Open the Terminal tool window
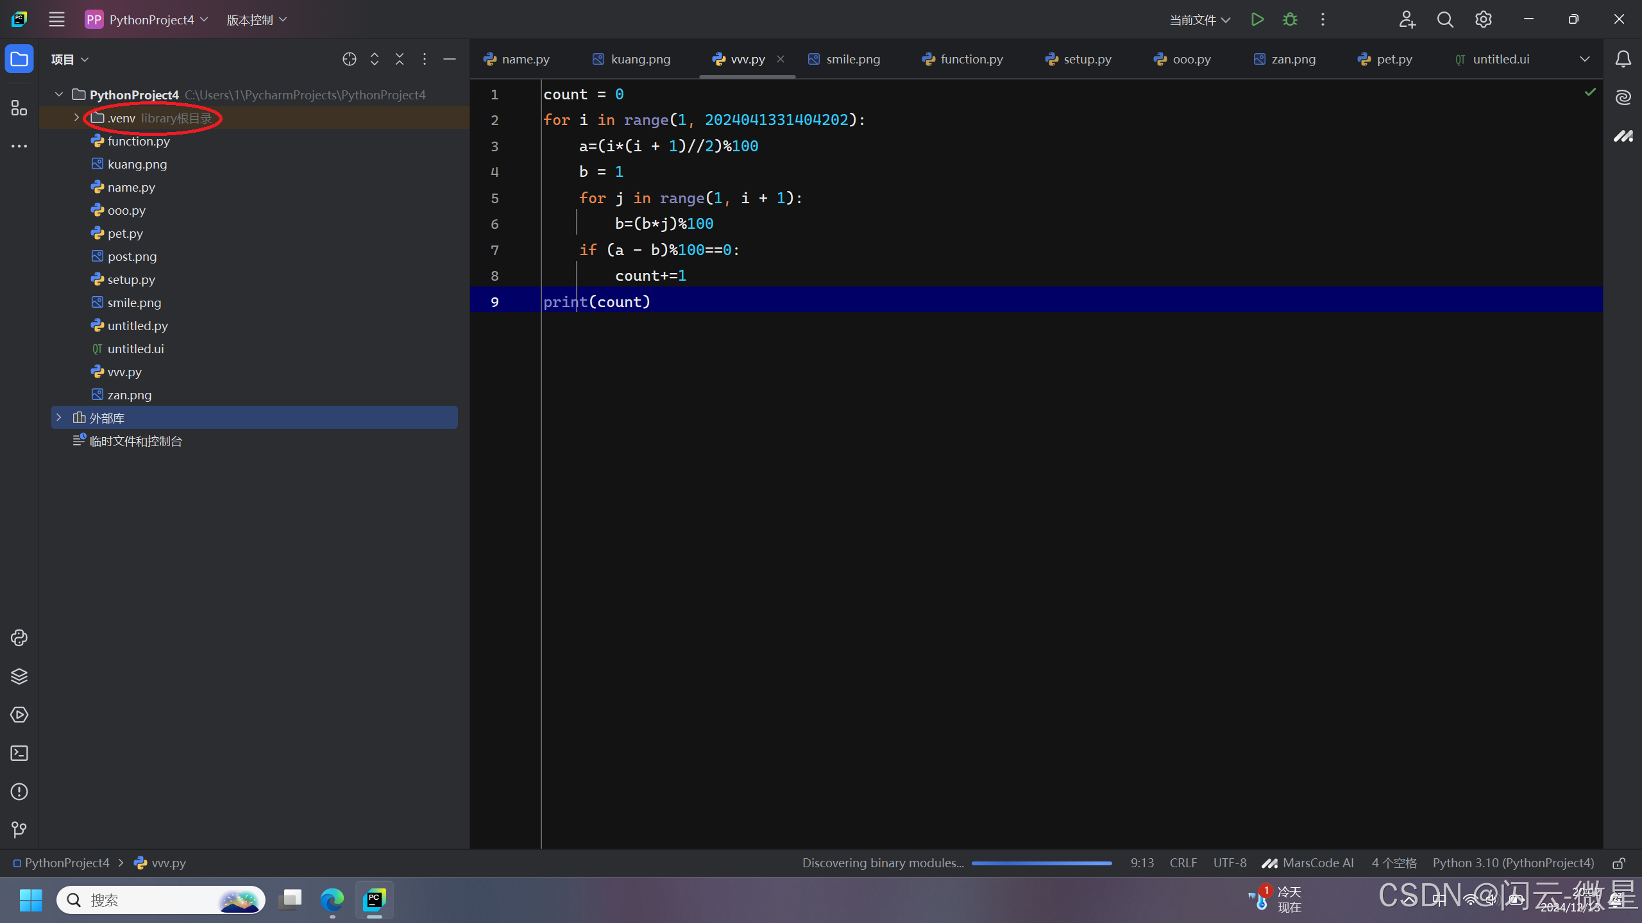The width and height of the screenshot is (1642, 923). click(x=19, y=753)
